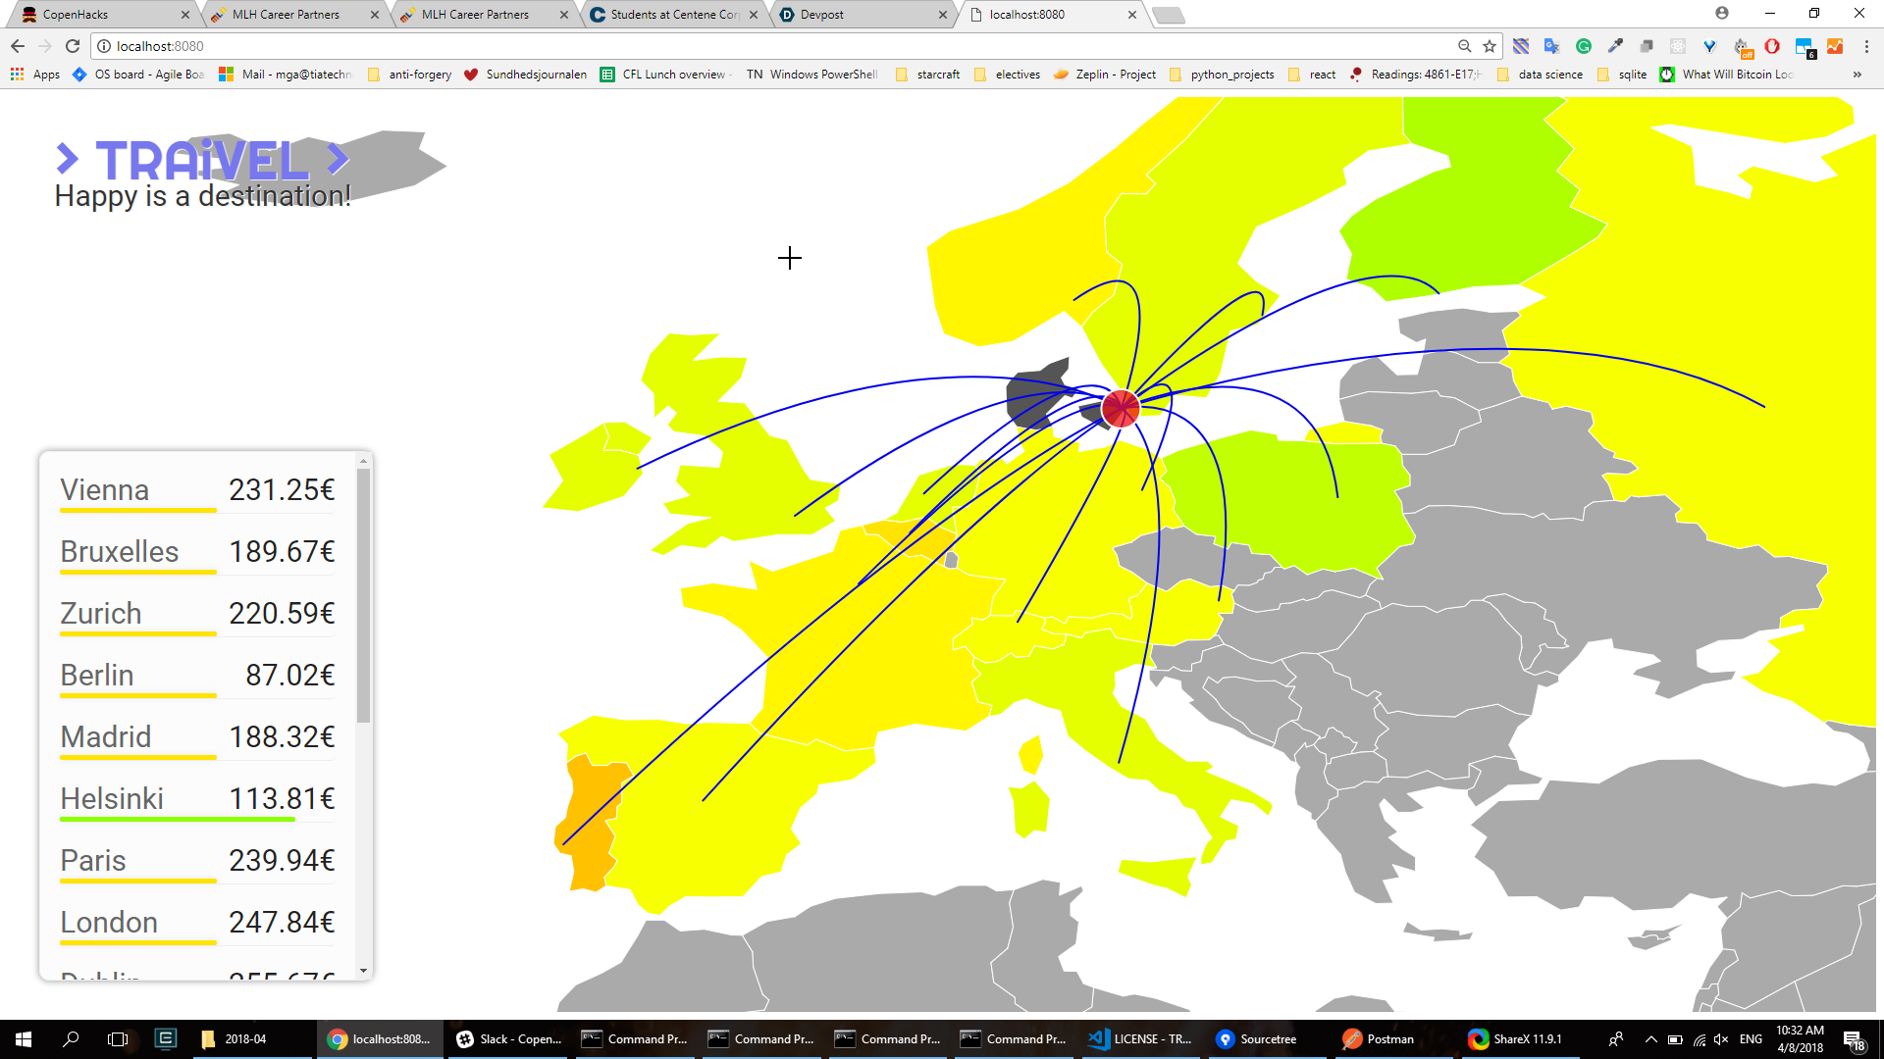Viewport: 1884px width, 1059px height.
Task: Open the Chrome three-dot menu
Action: (1866, 46)
